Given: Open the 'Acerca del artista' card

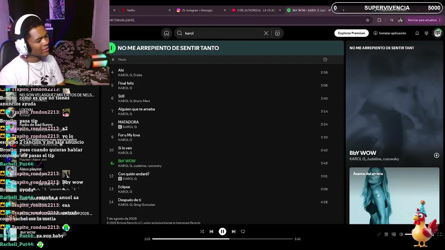Looking at the screenshot, I should tap(394, 196).
